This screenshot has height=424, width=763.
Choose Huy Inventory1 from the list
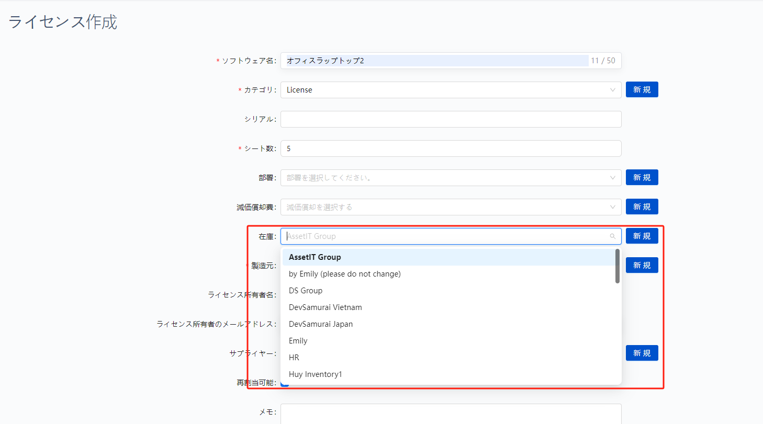pyautogui.click(x=315, y=374)
